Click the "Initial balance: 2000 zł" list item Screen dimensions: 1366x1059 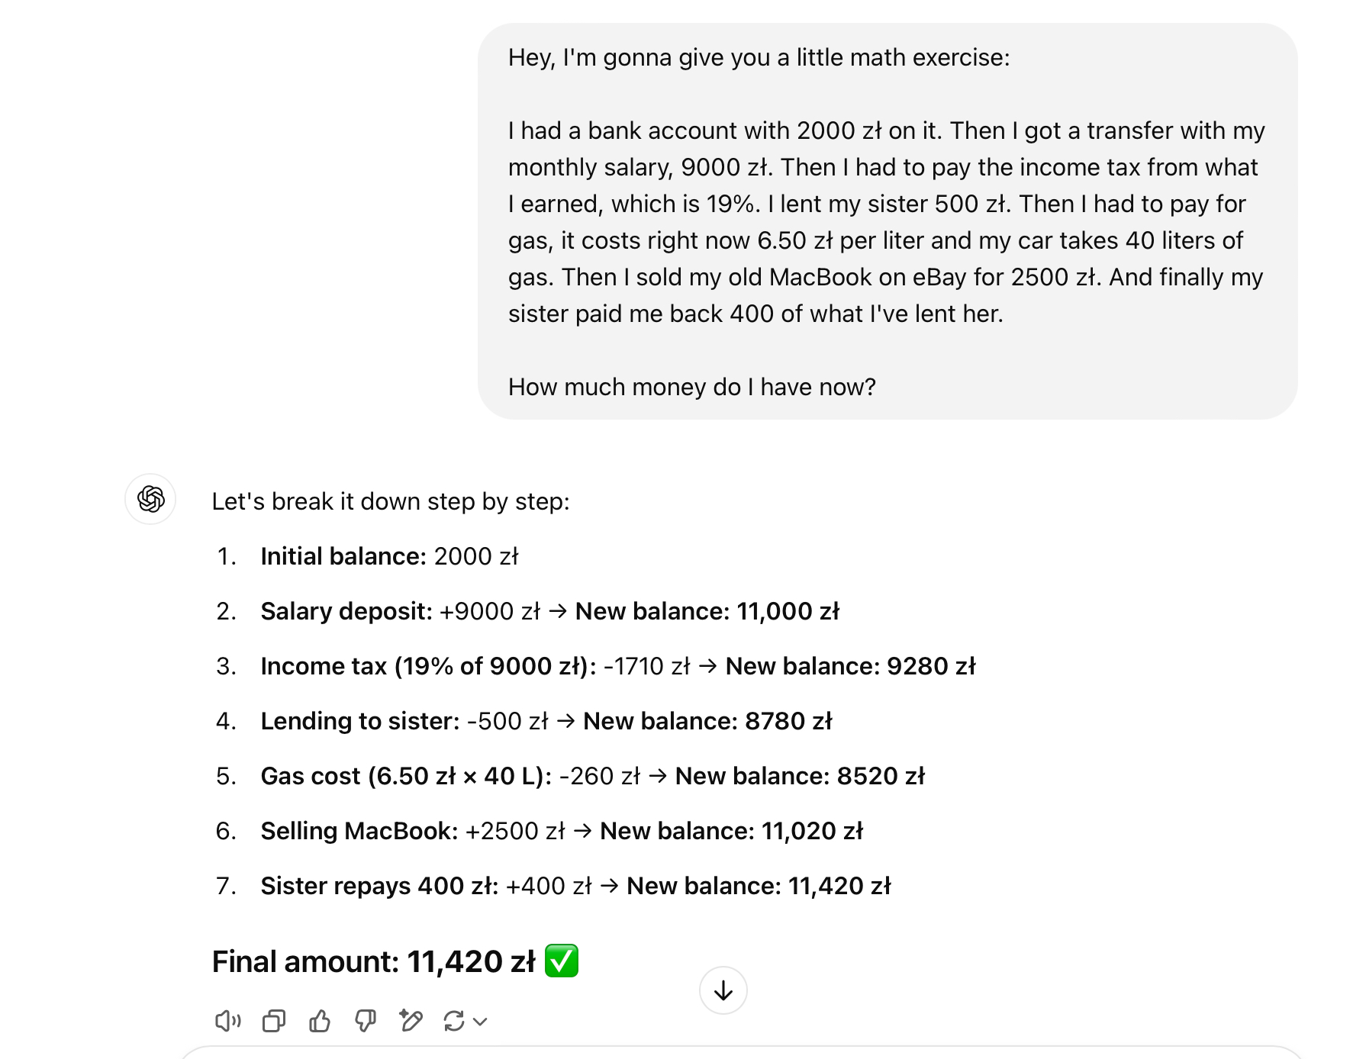coord(389,556)
